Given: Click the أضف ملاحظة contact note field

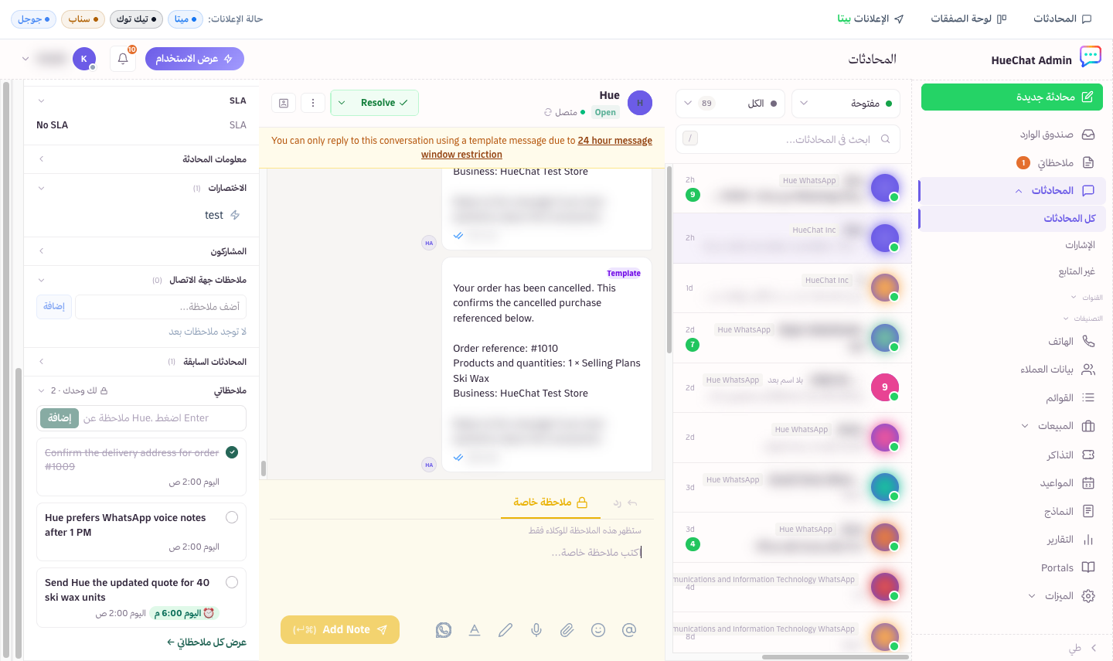Looking at the screenshot, I should 161,307.
